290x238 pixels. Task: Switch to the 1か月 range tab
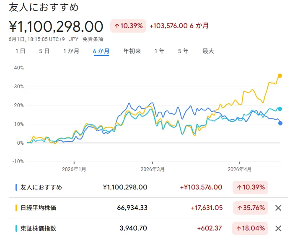71,51
